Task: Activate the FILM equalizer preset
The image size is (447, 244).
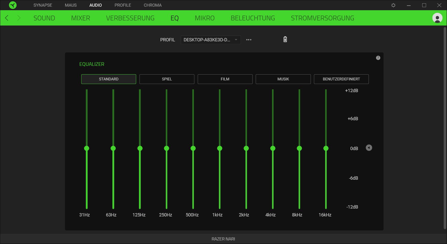Action: click(x=225, y=79)
